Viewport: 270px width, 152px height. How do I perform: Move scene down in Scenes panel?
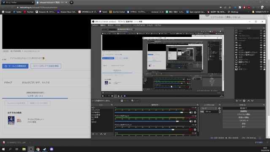pyautogui.click(x=105, y=134)
